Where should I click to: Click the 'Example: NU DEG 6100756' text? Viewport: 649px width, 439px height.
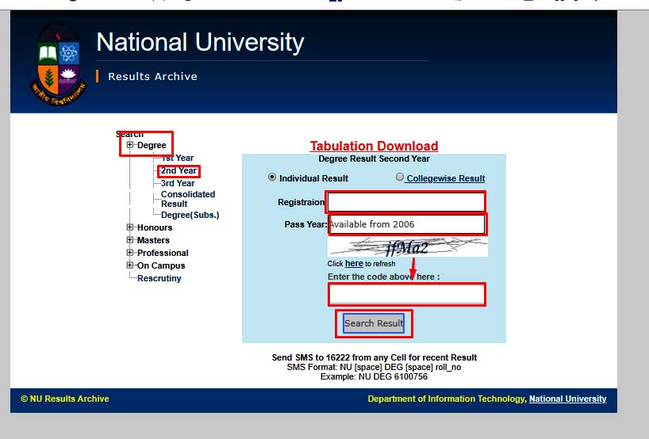[x=374, y=376]
